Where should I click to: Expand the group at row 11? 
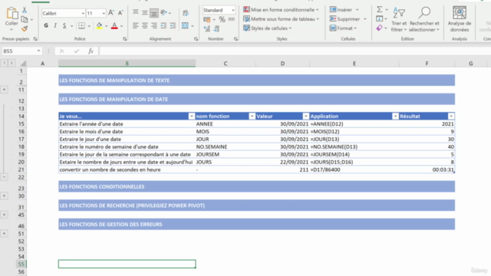4,90
